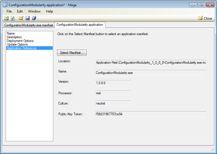The height and width of the screenshot is (154, 217).
Task: Click the Select Manifest... button
Action: [x=72, y=52]
